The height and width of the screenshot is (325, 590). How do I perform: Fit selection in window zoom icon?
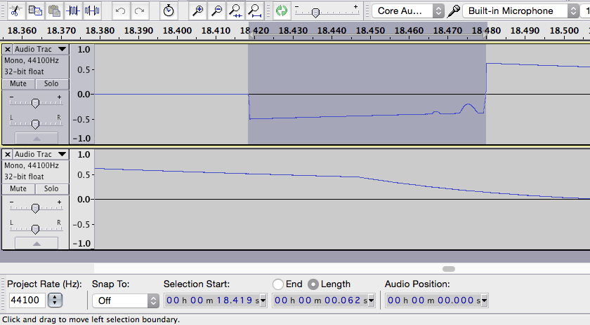236,11
